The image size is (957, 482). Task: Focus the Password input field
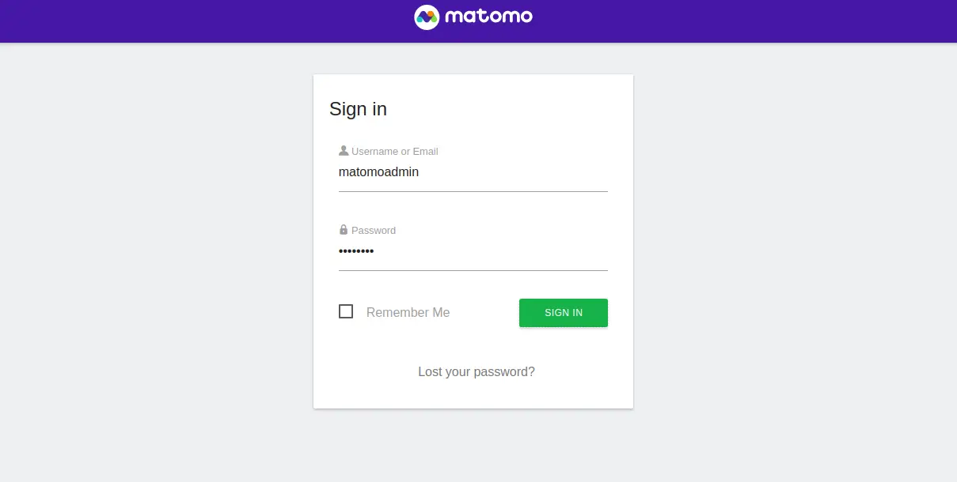pos(473,251)
